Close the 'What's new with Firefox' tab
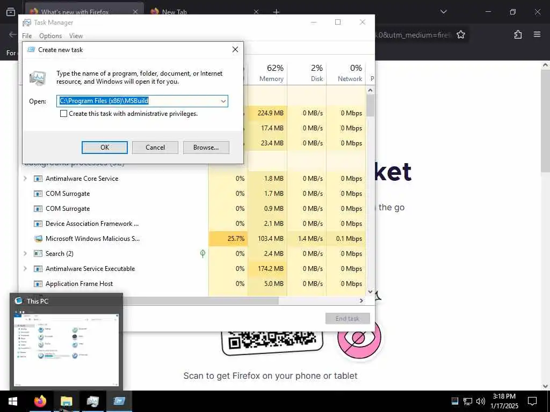The image size is (550, 412). pyautogui.click(x=135, y=12)
